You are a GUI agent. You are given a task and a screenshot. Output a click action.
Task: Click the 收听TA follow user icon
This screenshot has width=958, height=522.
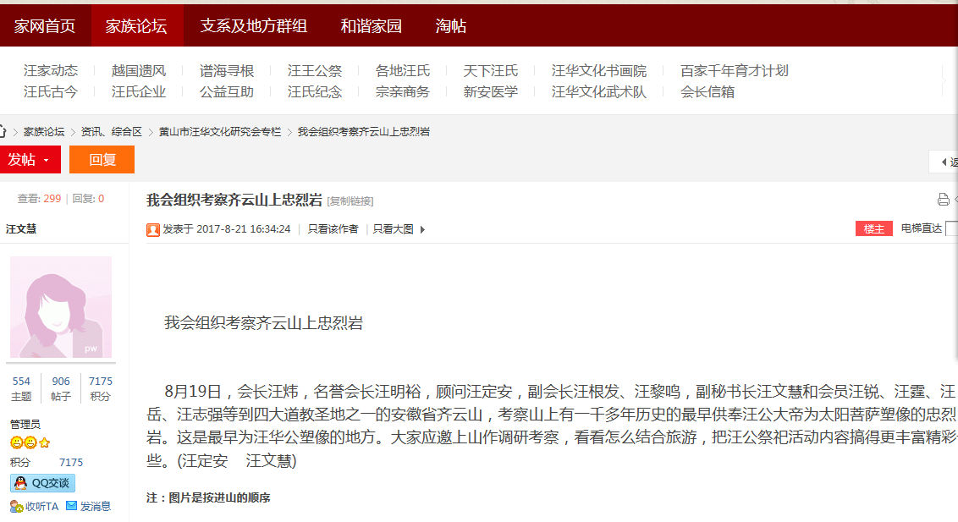(16, 506)
